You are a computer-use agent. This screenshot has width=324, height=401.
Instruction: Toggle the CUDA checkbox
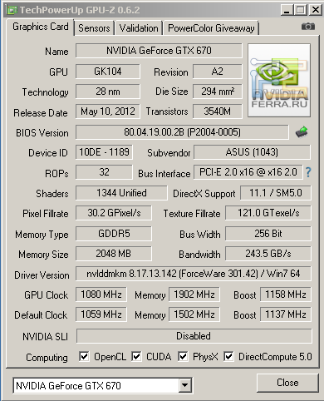click(x=136, y=357)
